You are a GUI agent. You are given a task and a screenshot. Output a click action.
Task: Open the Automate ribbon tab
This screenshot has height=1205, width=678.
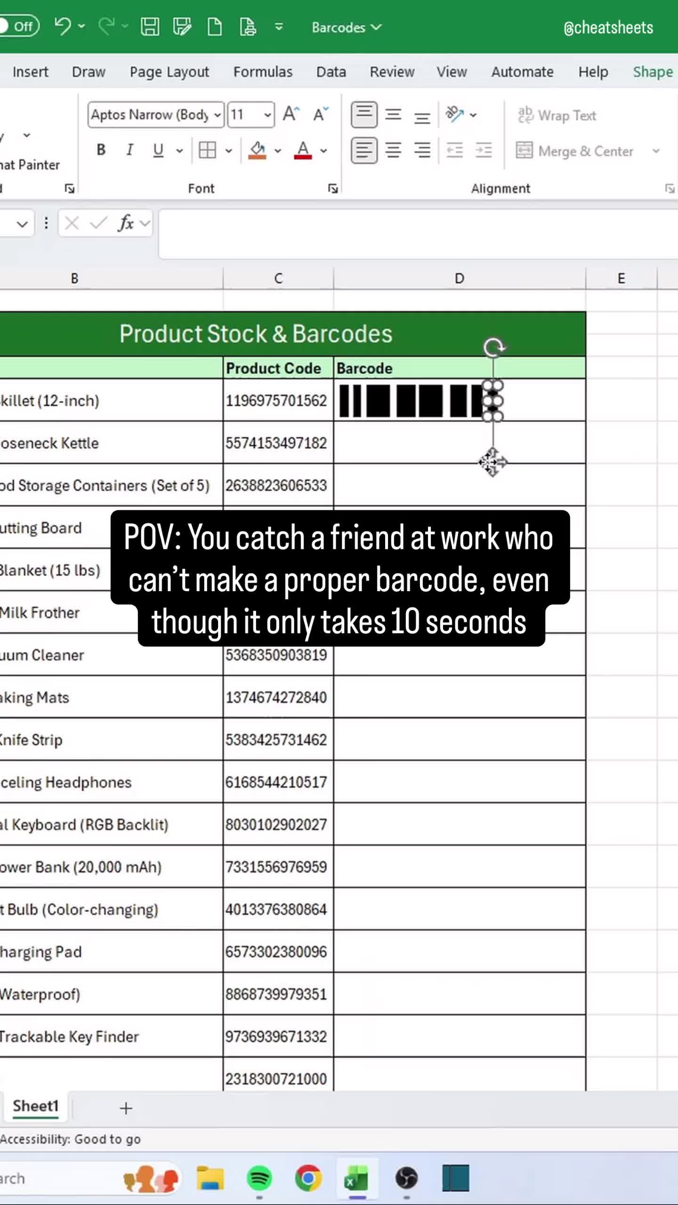pos(522,72)
